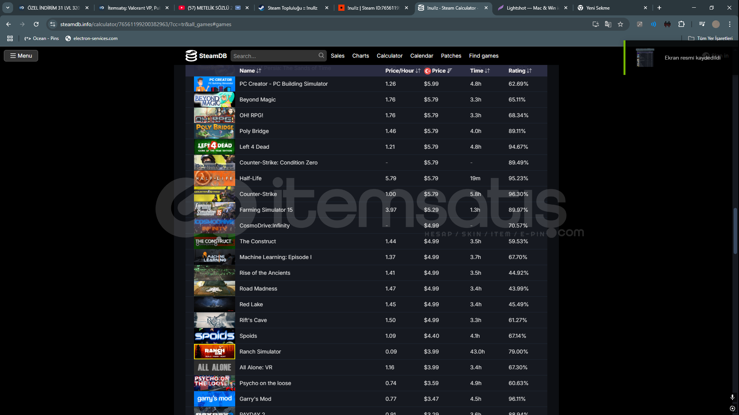Open the media control icon

(x=702, y=24)
